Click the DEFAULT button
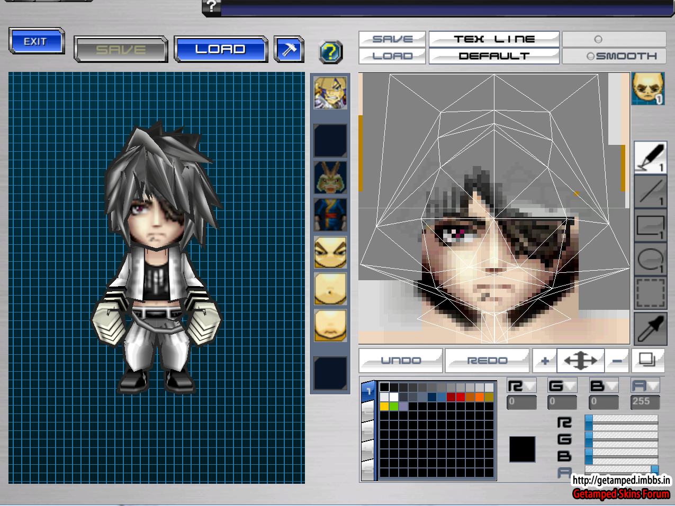This screenshot has height=506, width=675. pyautogui.click(x=494, y=56)
